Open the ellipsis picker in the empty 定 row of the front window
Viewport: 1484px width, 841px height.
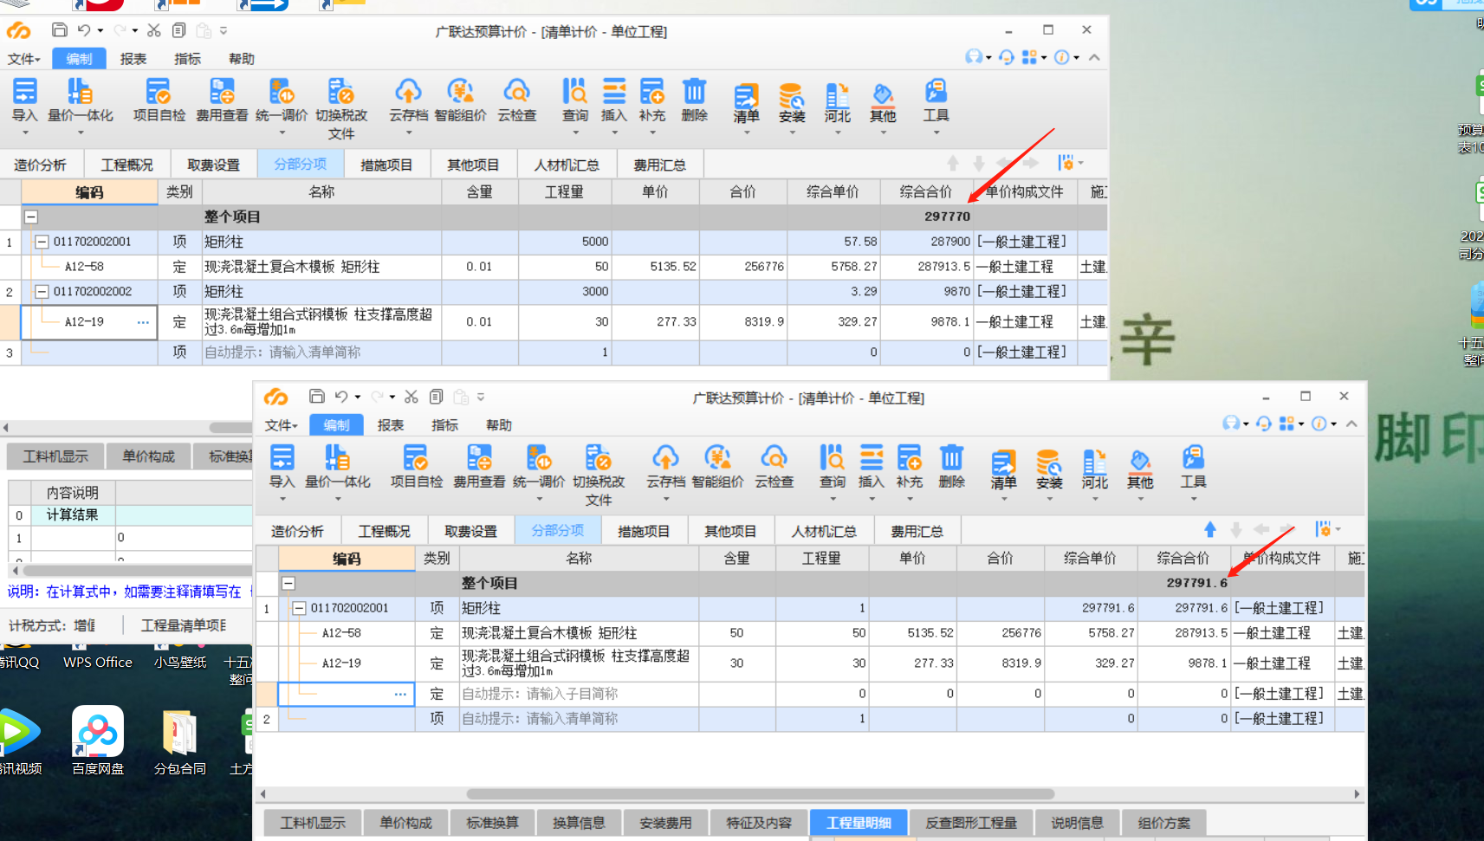(400, 694)
